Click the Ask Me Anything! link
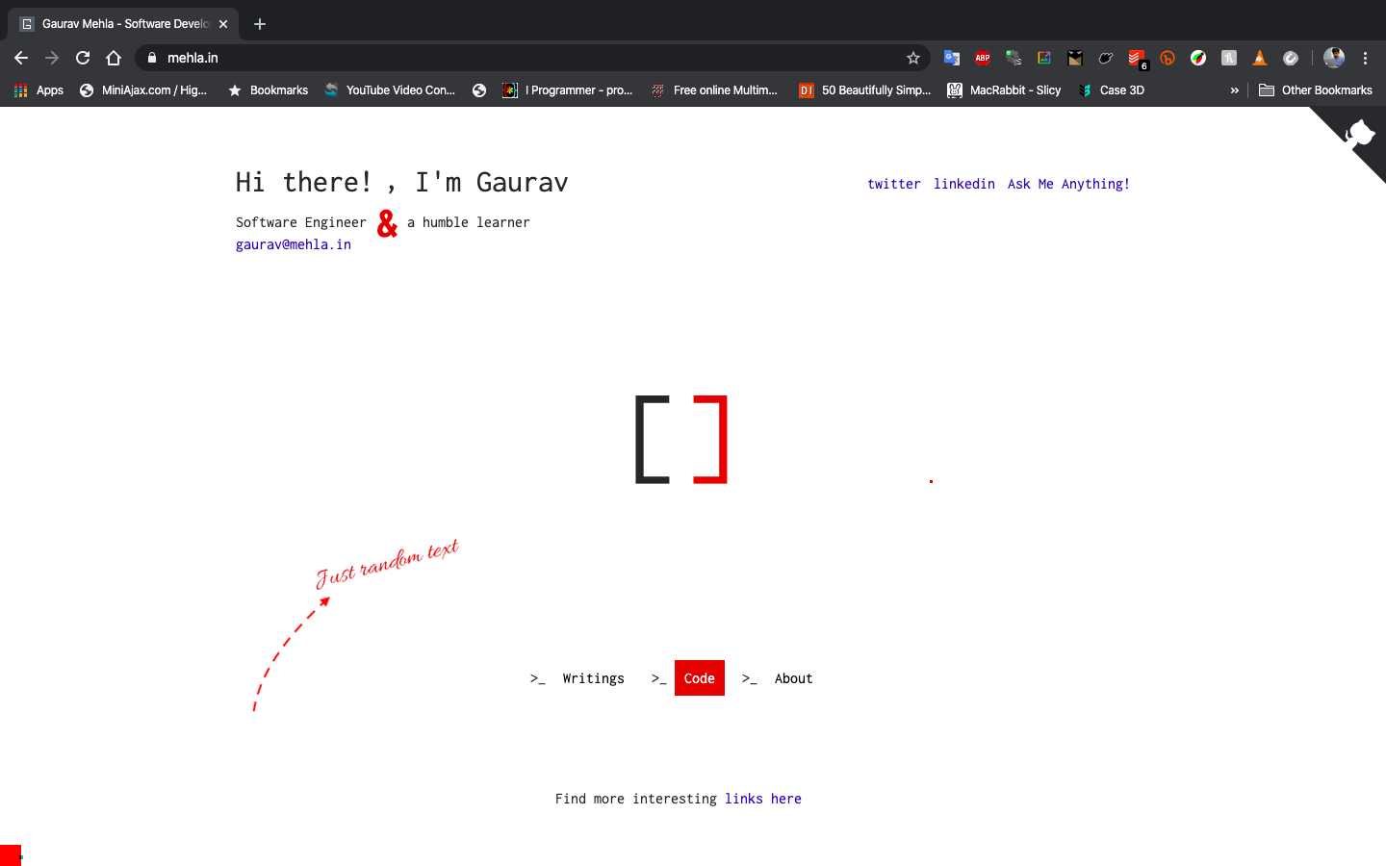 tap(1068, 184)
